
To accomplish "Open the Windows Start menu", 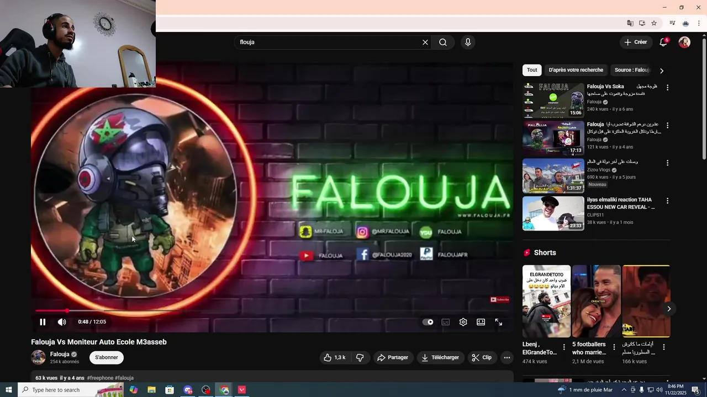I will point(8,390).
